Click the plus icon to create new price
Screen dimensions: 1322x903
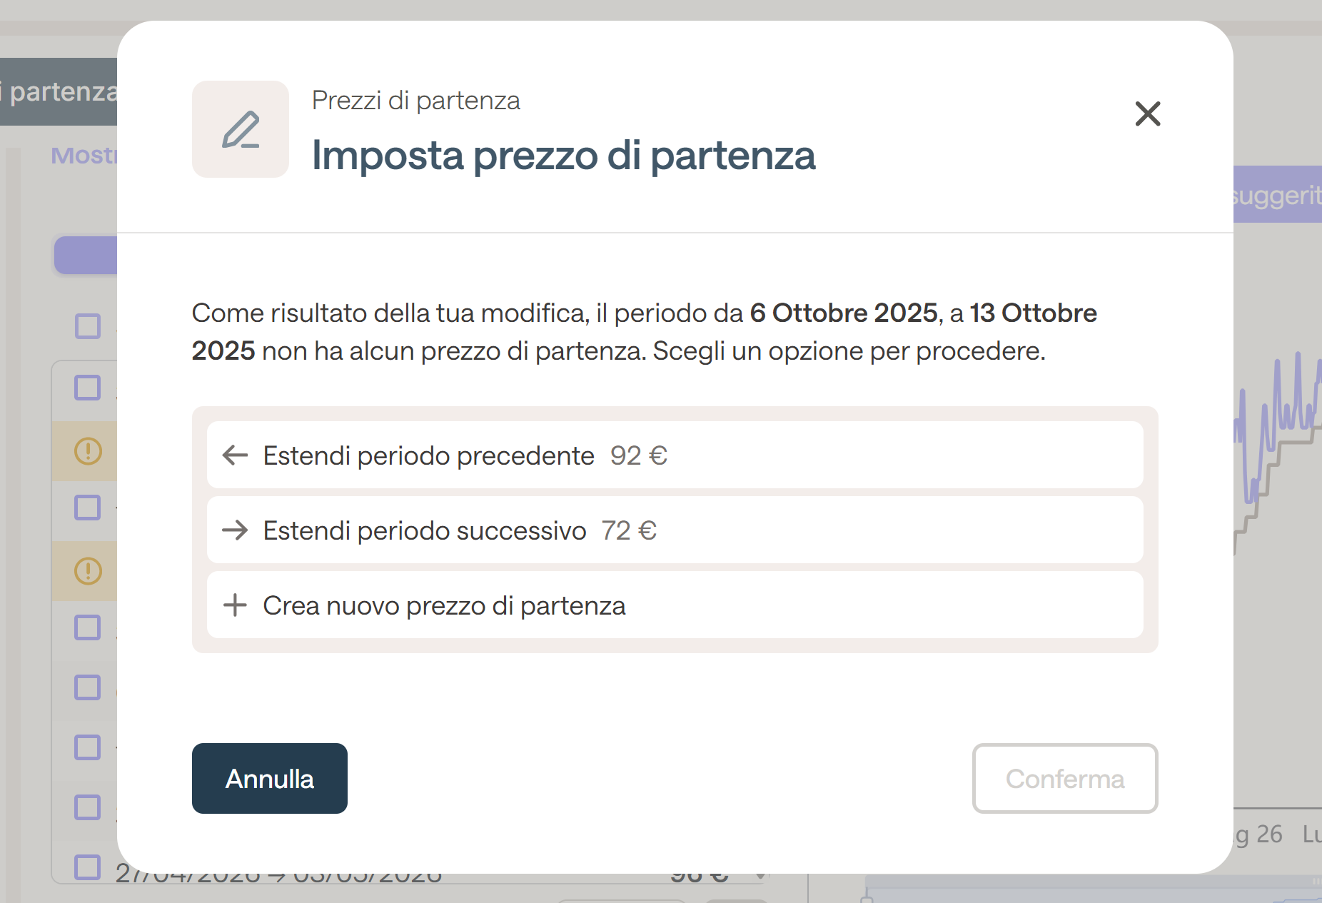pyautogui.click(x=235, y=605)
